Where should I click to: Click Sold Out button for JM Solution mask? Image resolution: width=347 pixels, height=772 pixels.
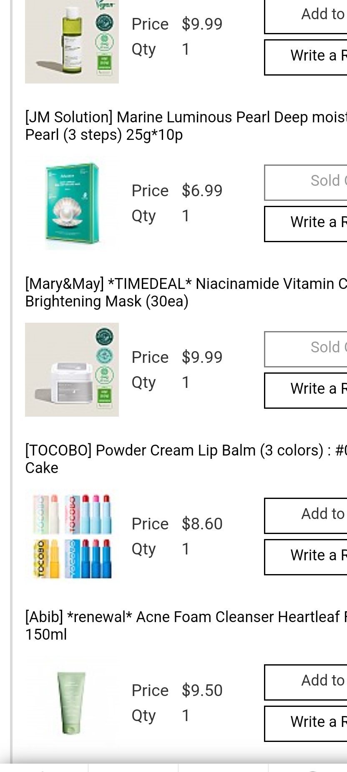[306, 182]
